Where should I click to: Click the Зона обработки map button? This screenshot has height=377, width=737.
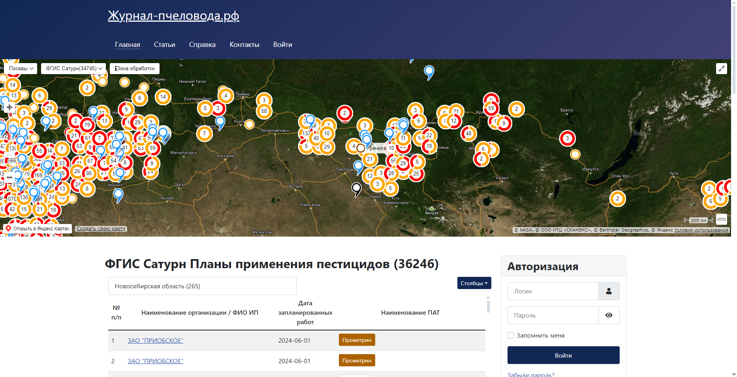tap(135, 68)
